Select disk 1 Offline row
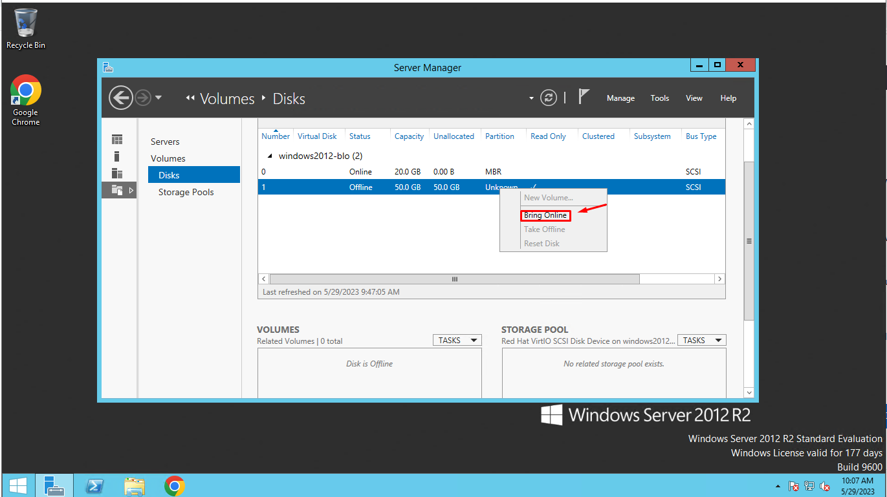Image resolution: width=887 pixels, height=497 pixels. tap(491, 187)
